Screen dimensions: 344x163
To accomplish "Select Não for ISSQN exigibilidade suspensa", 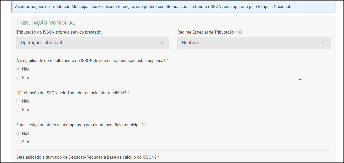I will click(x=18, y=69).
